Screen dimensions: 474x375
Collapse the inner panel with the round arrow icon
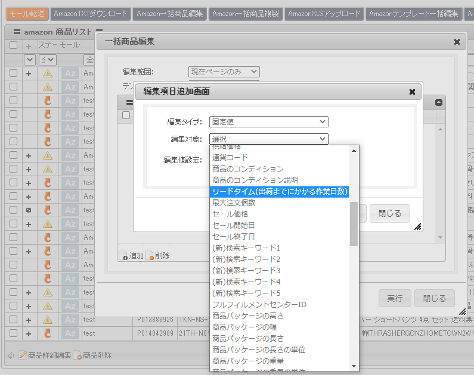(x=439, y=102)
